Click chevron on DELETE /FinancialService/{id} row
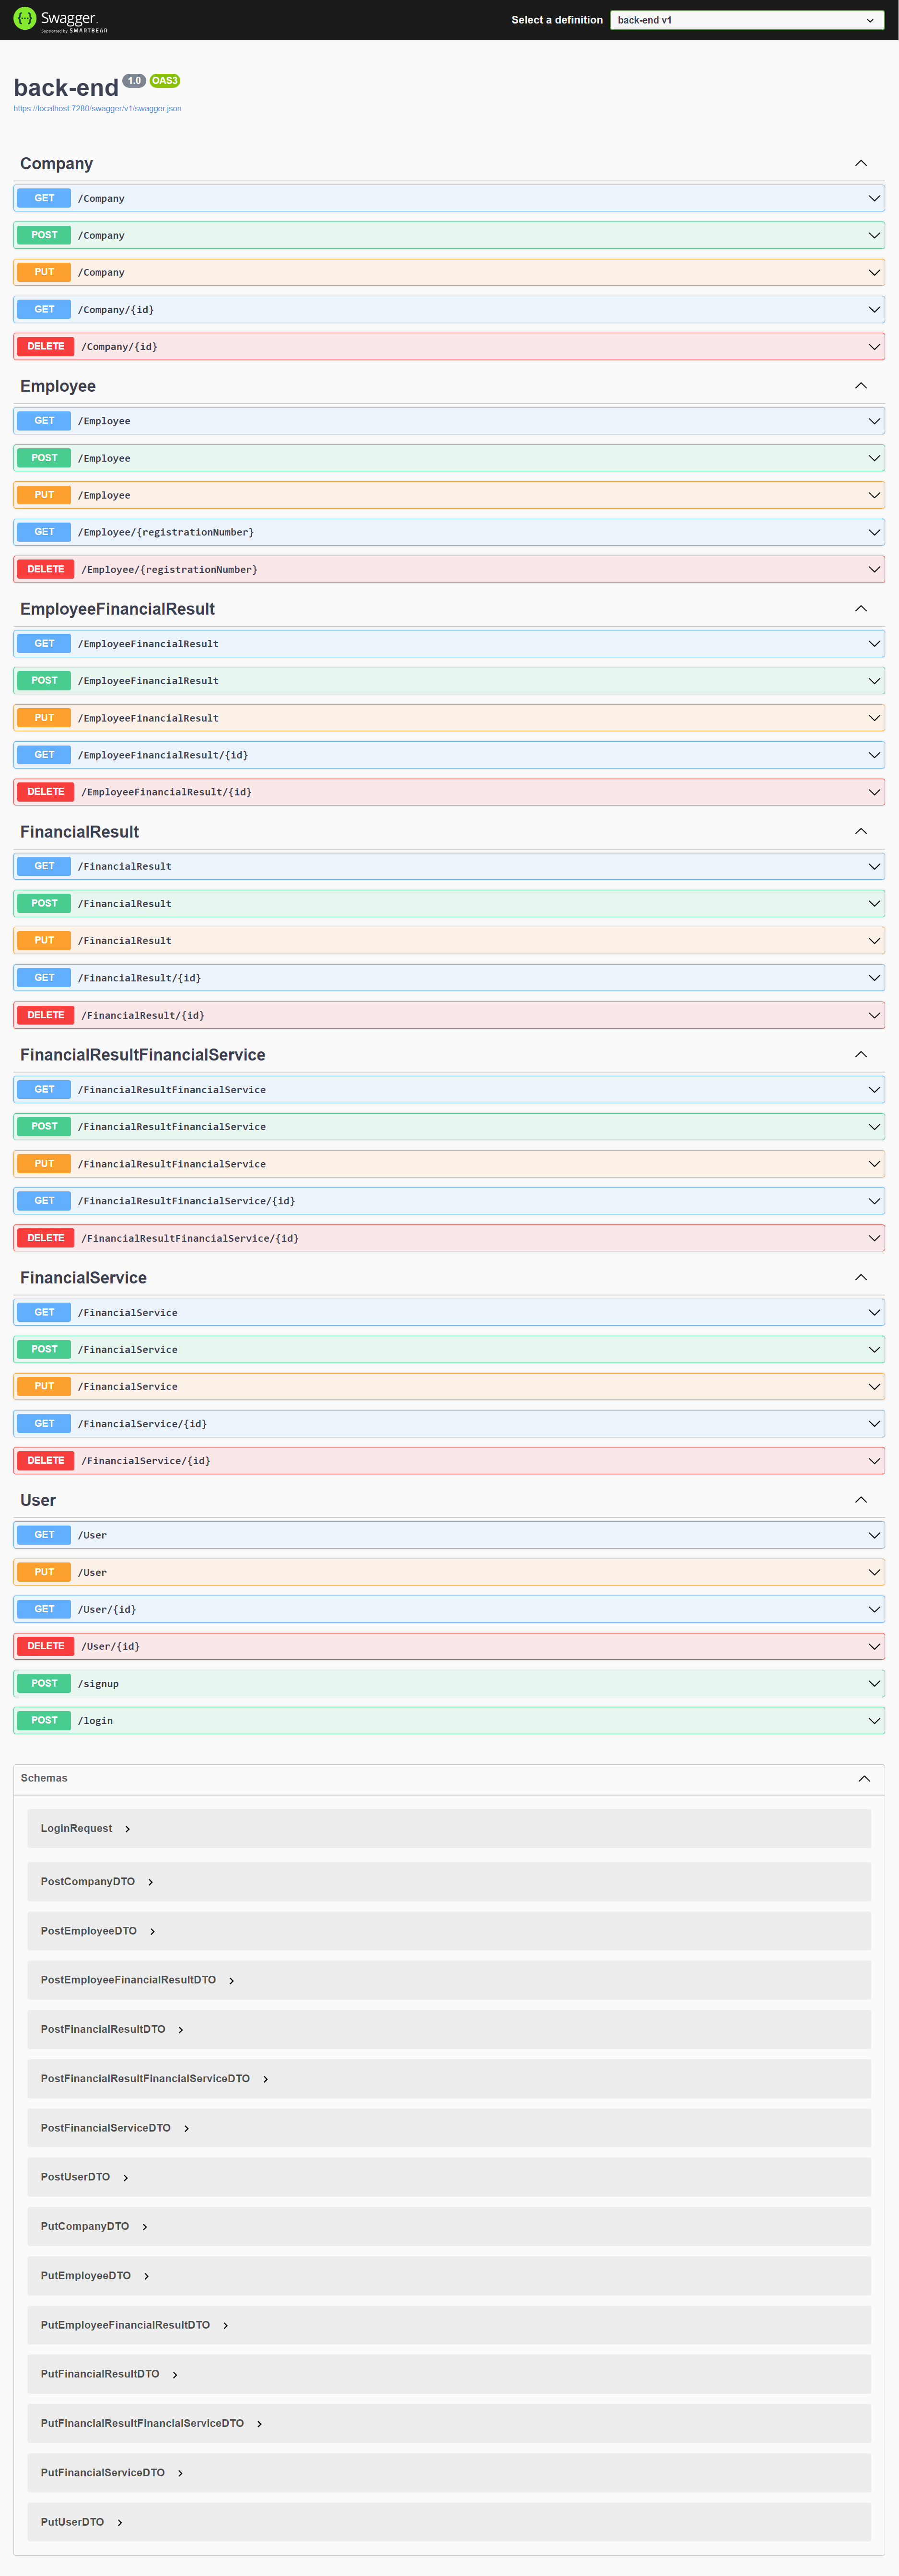Image resolution: width=899 pixels, height=2576 pixels. coord(874,1461)
